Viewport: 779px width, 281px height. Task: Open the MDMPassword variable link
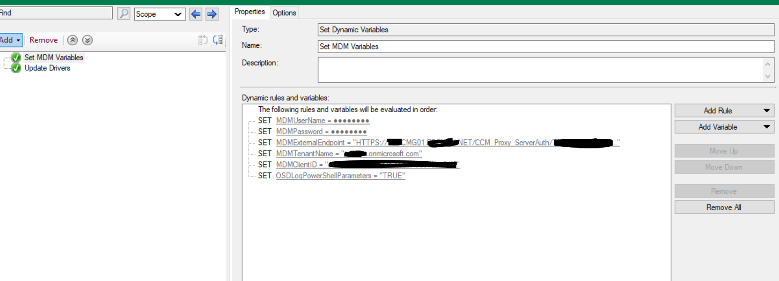click(321, 132)
